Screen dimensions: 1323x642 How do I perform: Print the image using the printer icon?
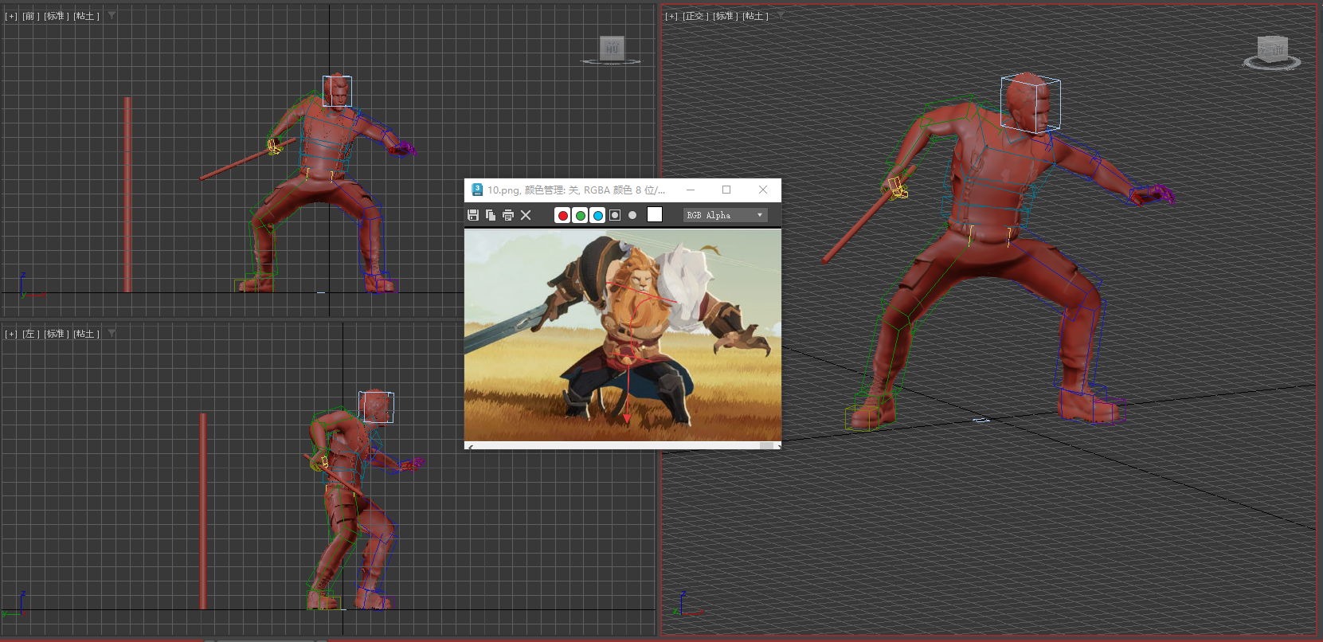coord(508,215)
